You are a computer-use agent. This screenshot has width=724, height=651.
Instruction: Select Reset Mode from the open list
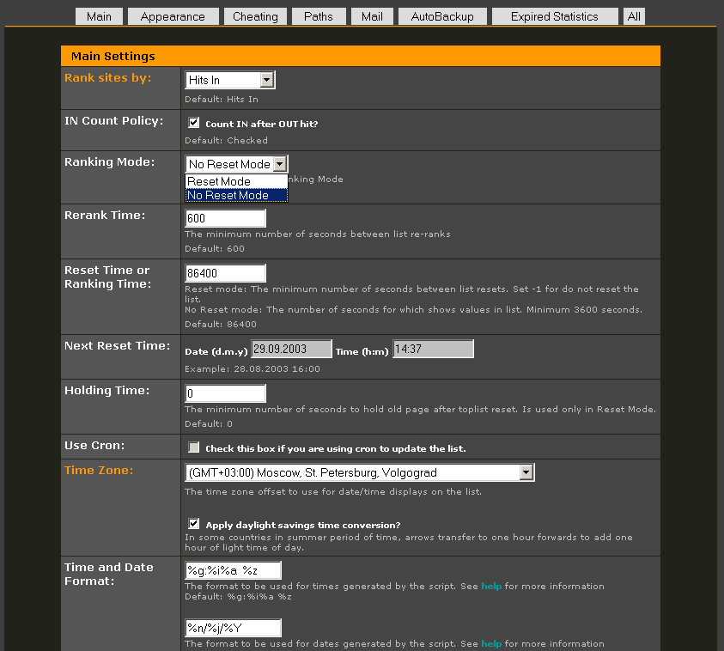pos(219,181)
